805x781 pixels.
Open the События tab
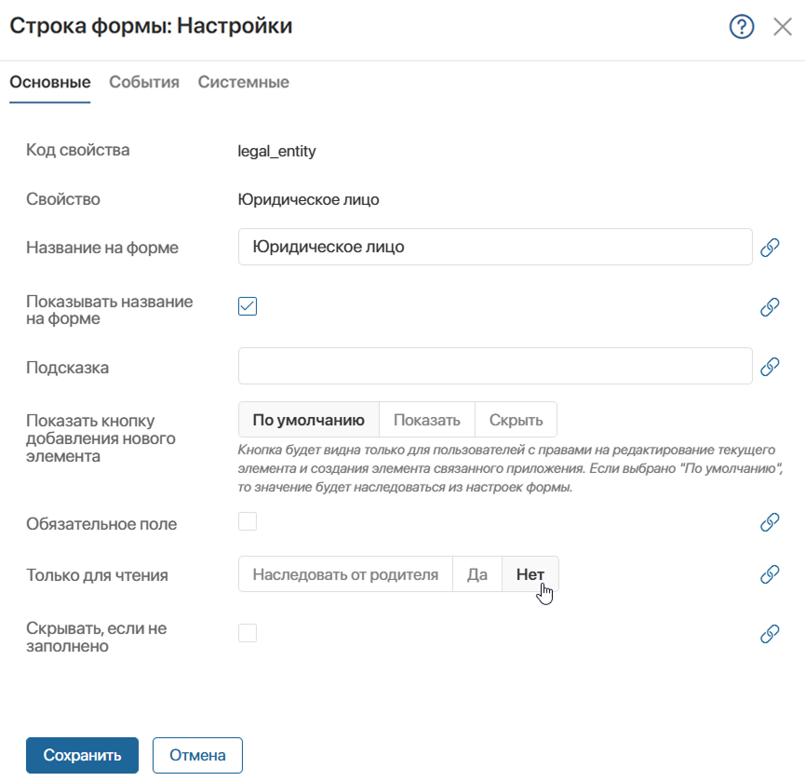[x=144, y=82]
